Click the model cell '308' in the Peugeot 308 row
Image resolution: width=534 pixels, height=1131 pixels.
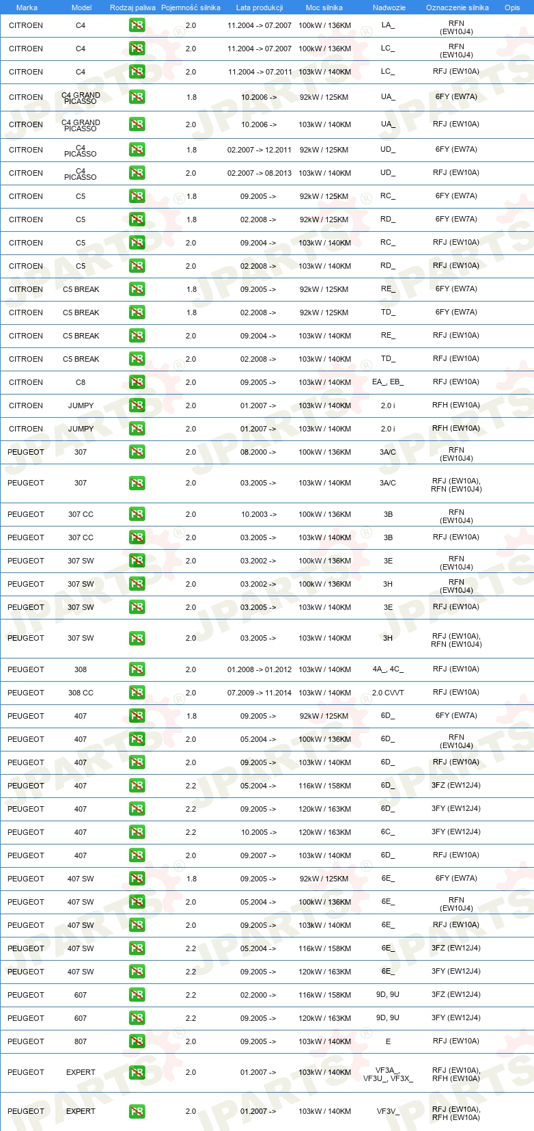tap(81, 669)
